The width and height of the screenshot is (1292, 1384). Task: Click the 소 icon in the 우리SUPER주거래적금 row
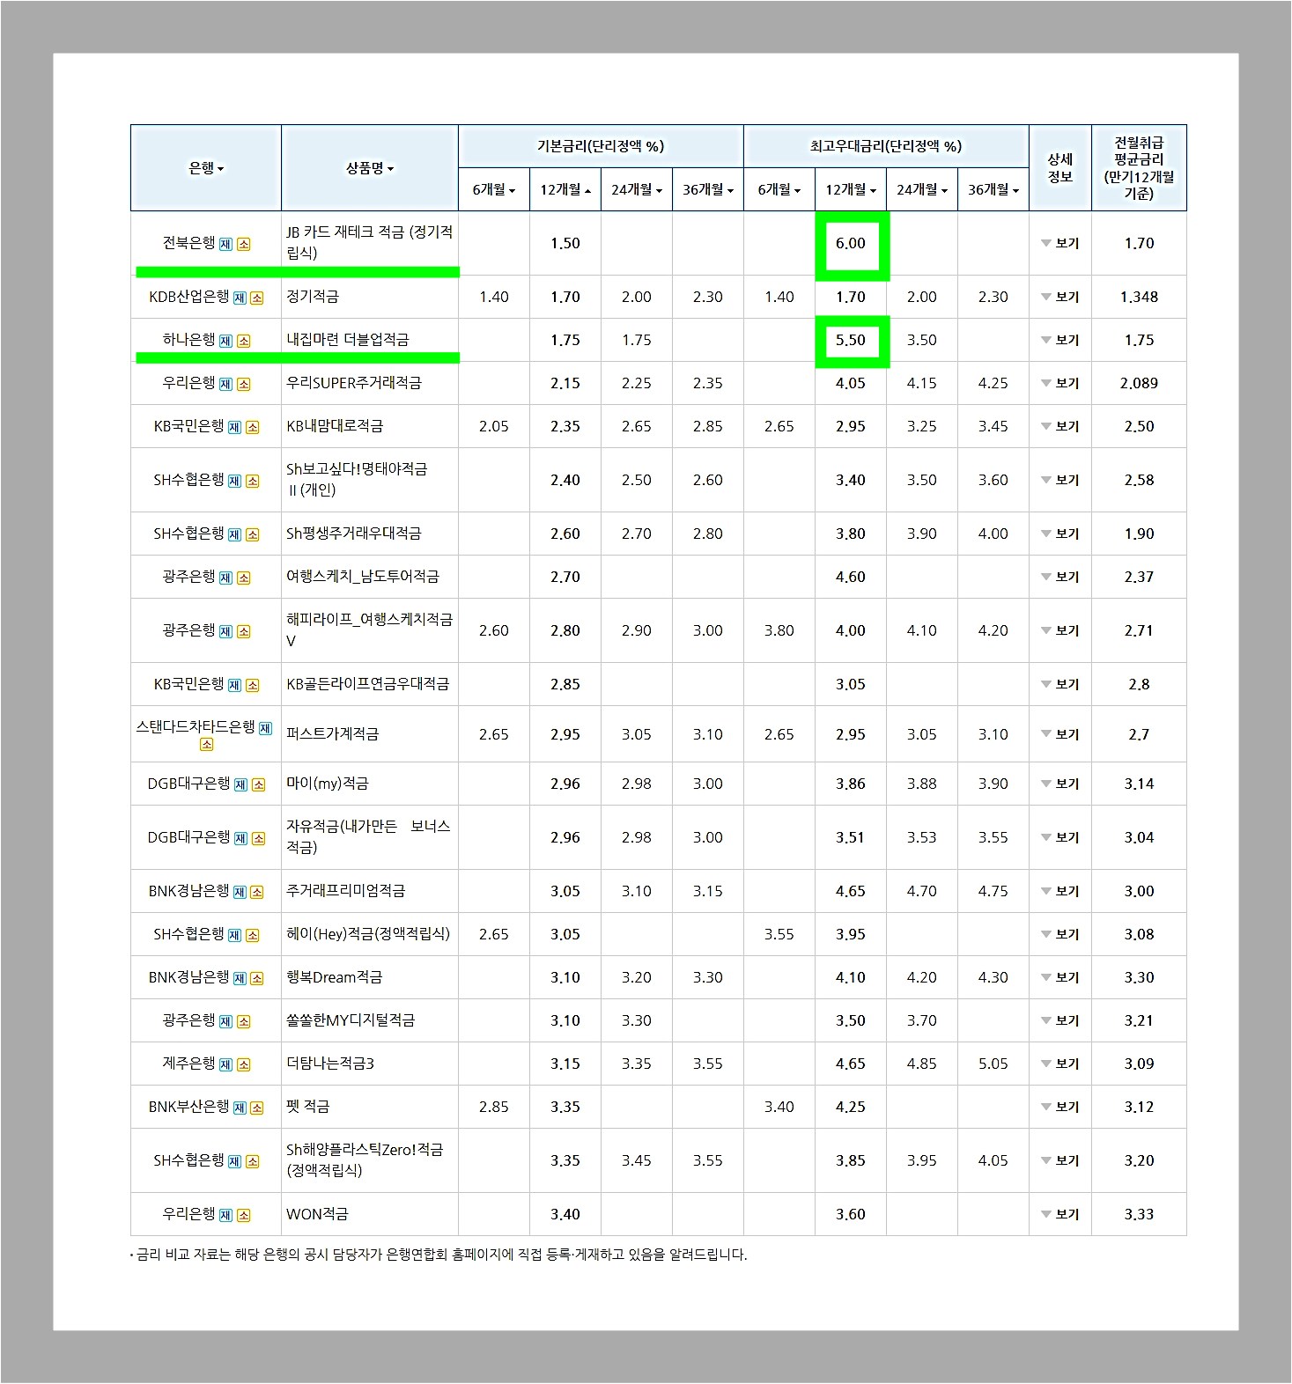(x=244, y=385)
